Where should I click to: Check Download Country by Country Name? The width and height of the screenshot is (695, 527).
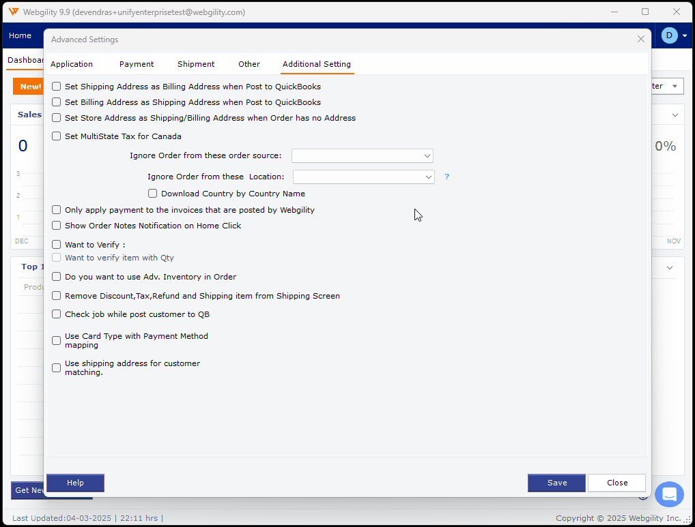153,194
